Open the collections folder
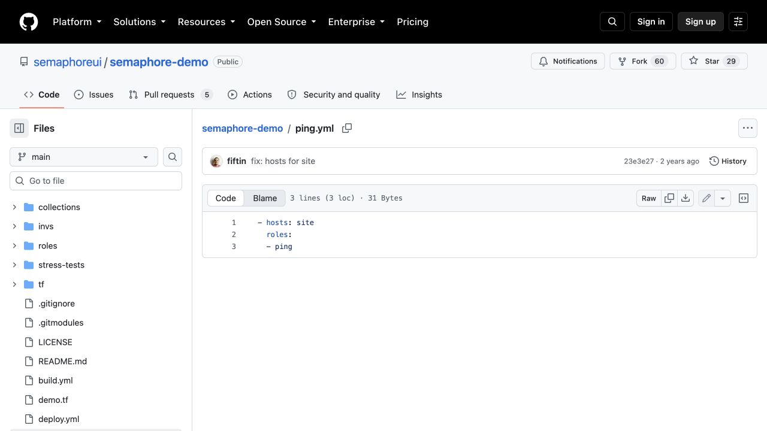The width and height of the screenshot is (767, 431). click(x=59, y=207)
